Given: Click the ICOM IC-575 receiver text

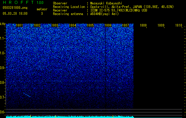Looking at the screenshot, I should 119,10.
